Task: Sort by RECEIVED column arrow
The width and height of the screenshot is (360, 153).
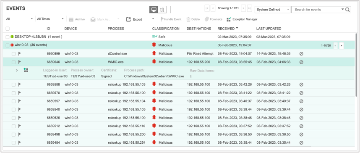Action: coord(237,28)
